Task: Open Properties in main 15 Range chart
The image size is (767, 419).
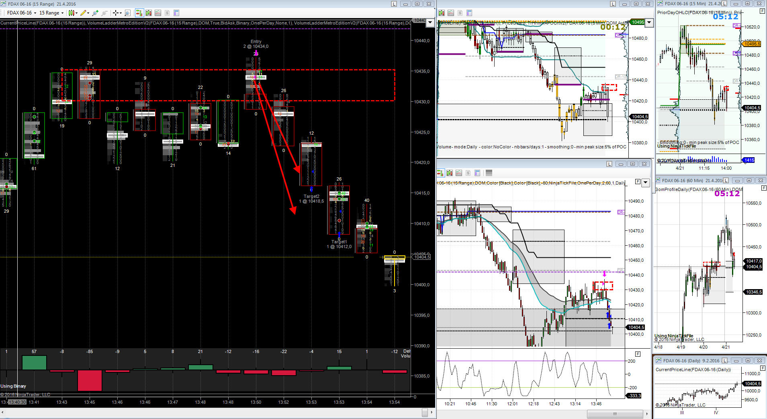Action: [176, 13]
